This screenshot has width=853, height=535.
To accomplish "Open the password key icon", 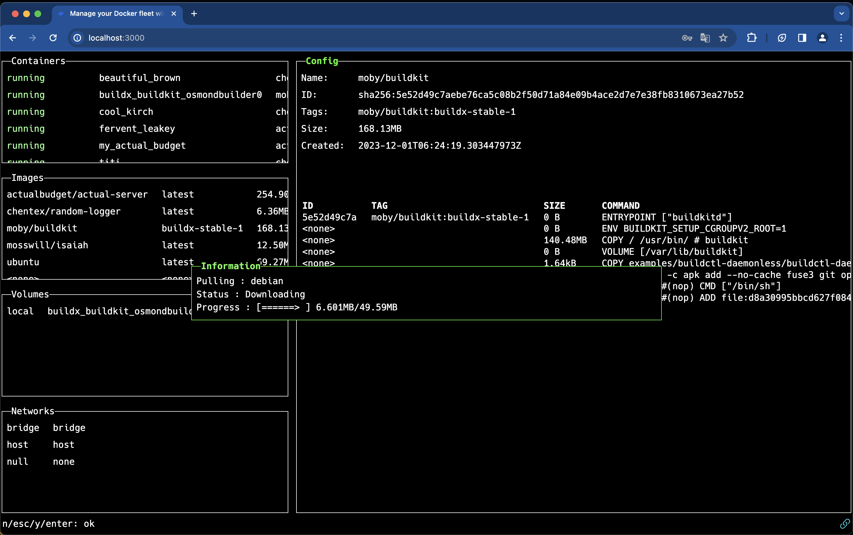I will point(686,38).
